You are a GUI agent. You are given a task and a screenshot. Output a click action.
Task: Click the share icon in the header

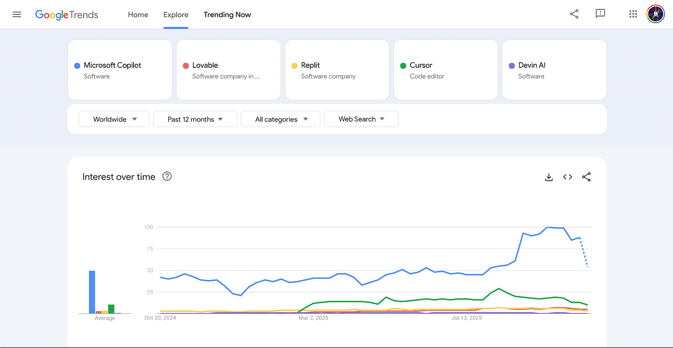click(574, 14)
